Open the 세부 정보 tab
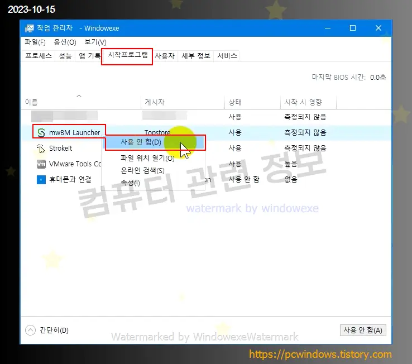412x364 pixels. pyautogui.click(x=196, y=56)
